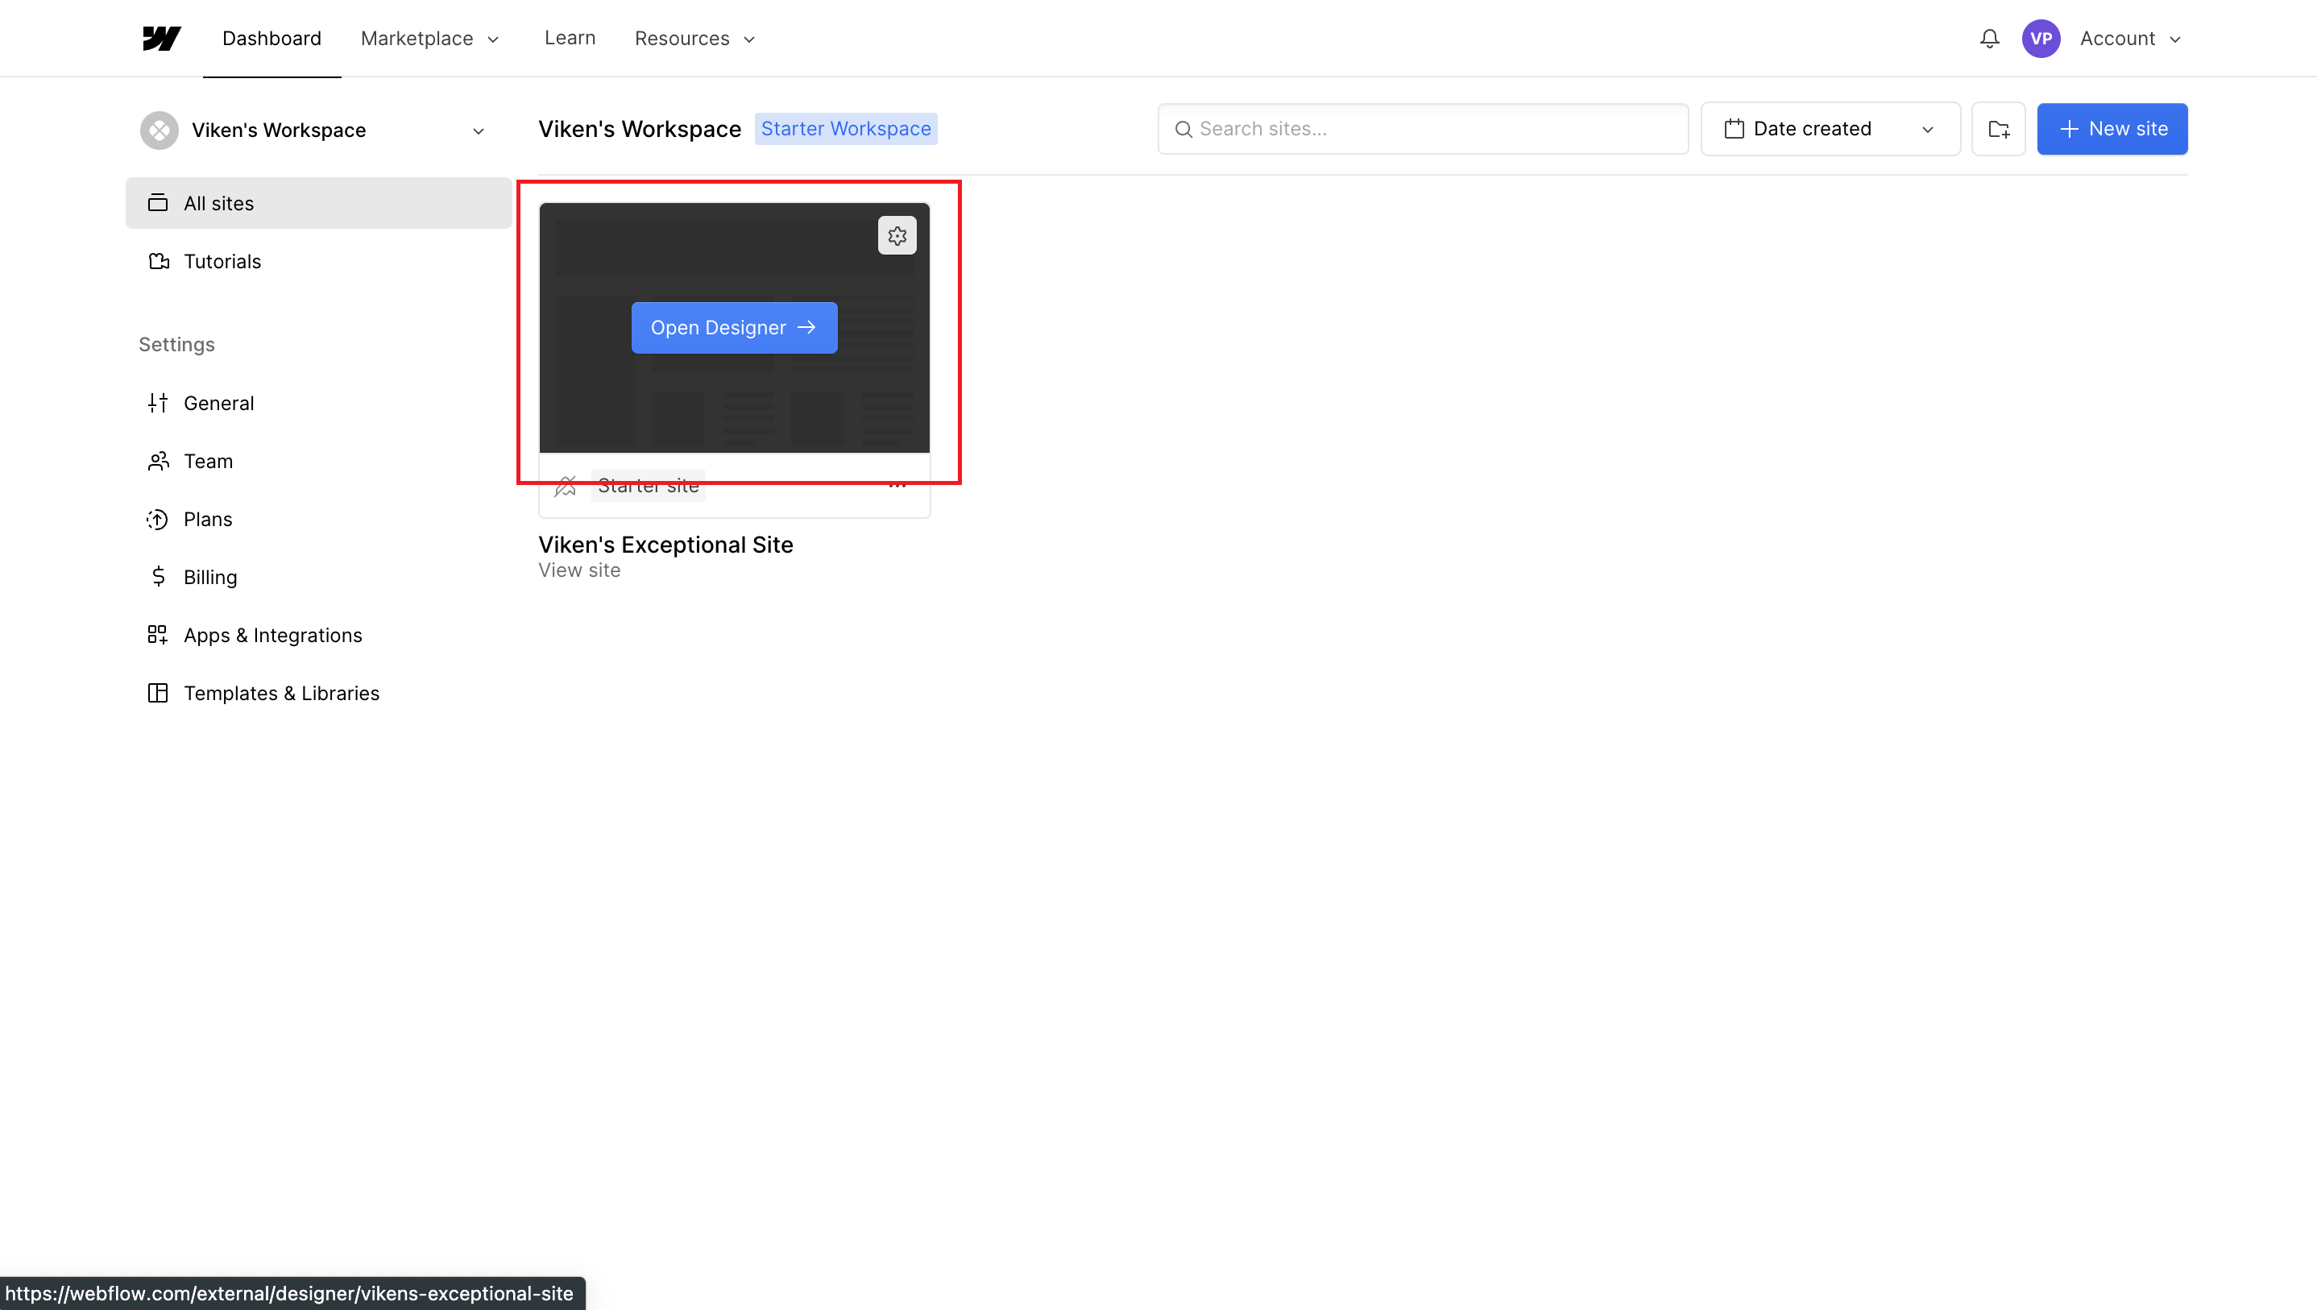The height and width of the screenshot is (1310, 2317).
Task: Click the Open Designer button
Action: pyautogui.click(x=734, y=327)
